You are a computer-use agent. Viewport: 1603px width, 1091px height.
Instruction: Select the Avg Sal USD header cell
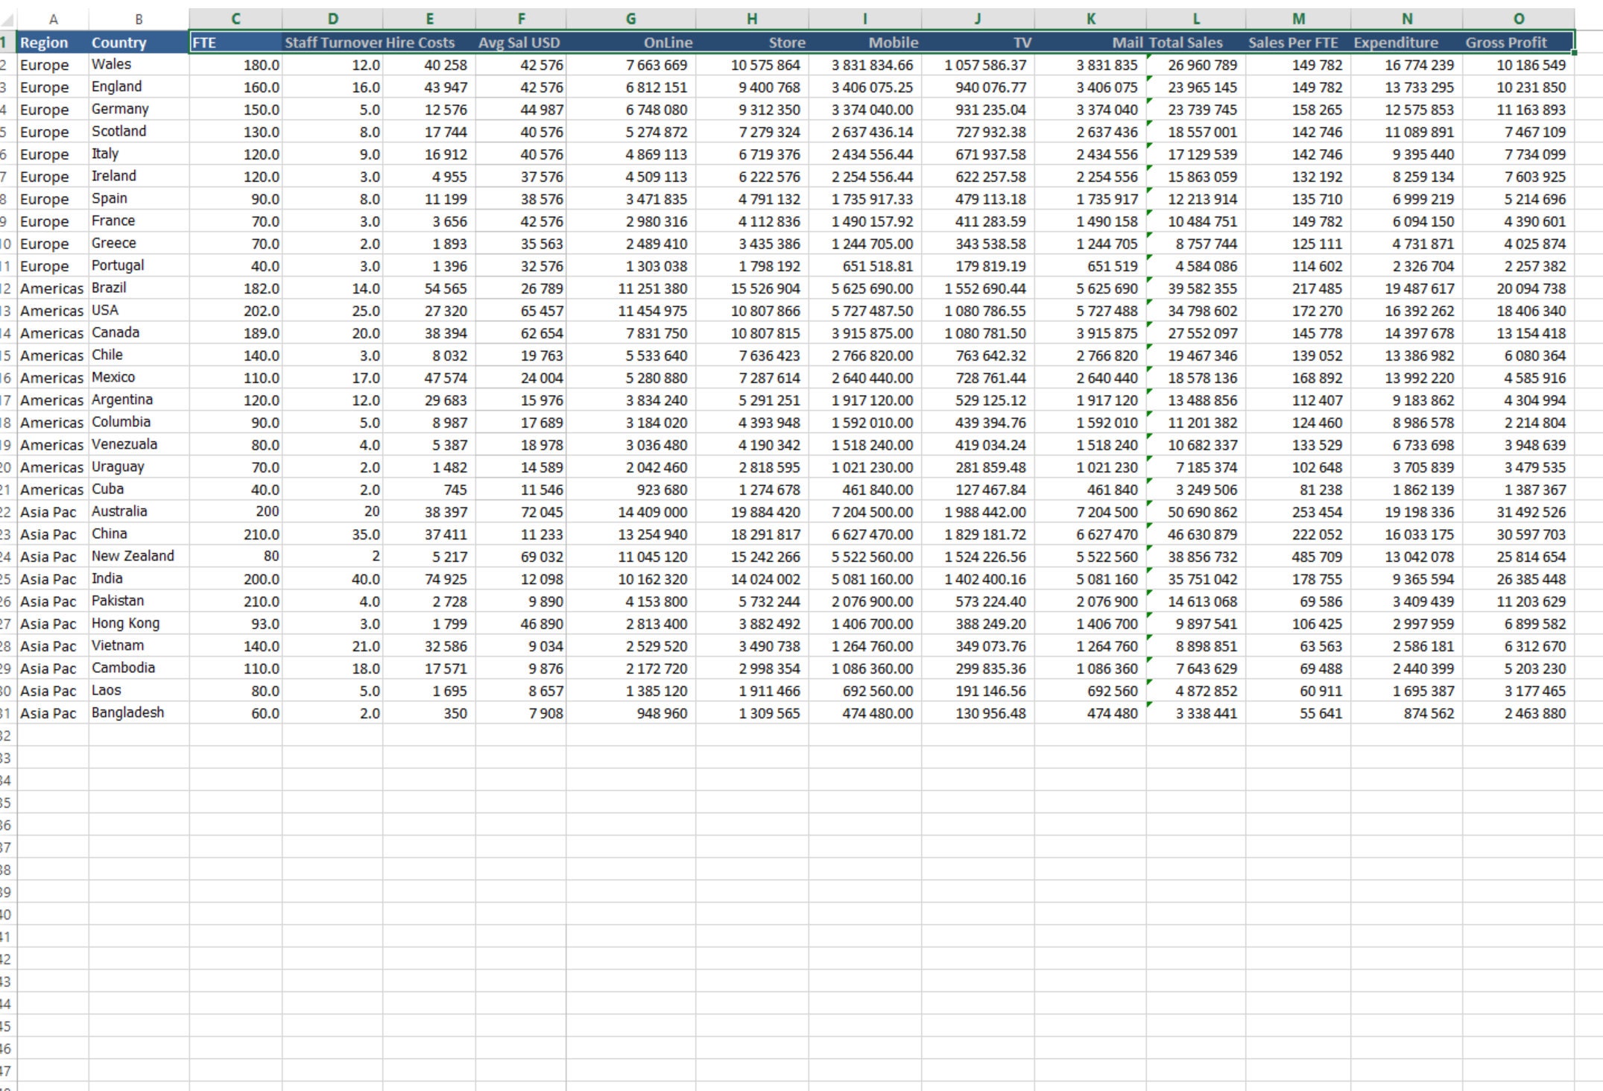[x=521, y=42]
